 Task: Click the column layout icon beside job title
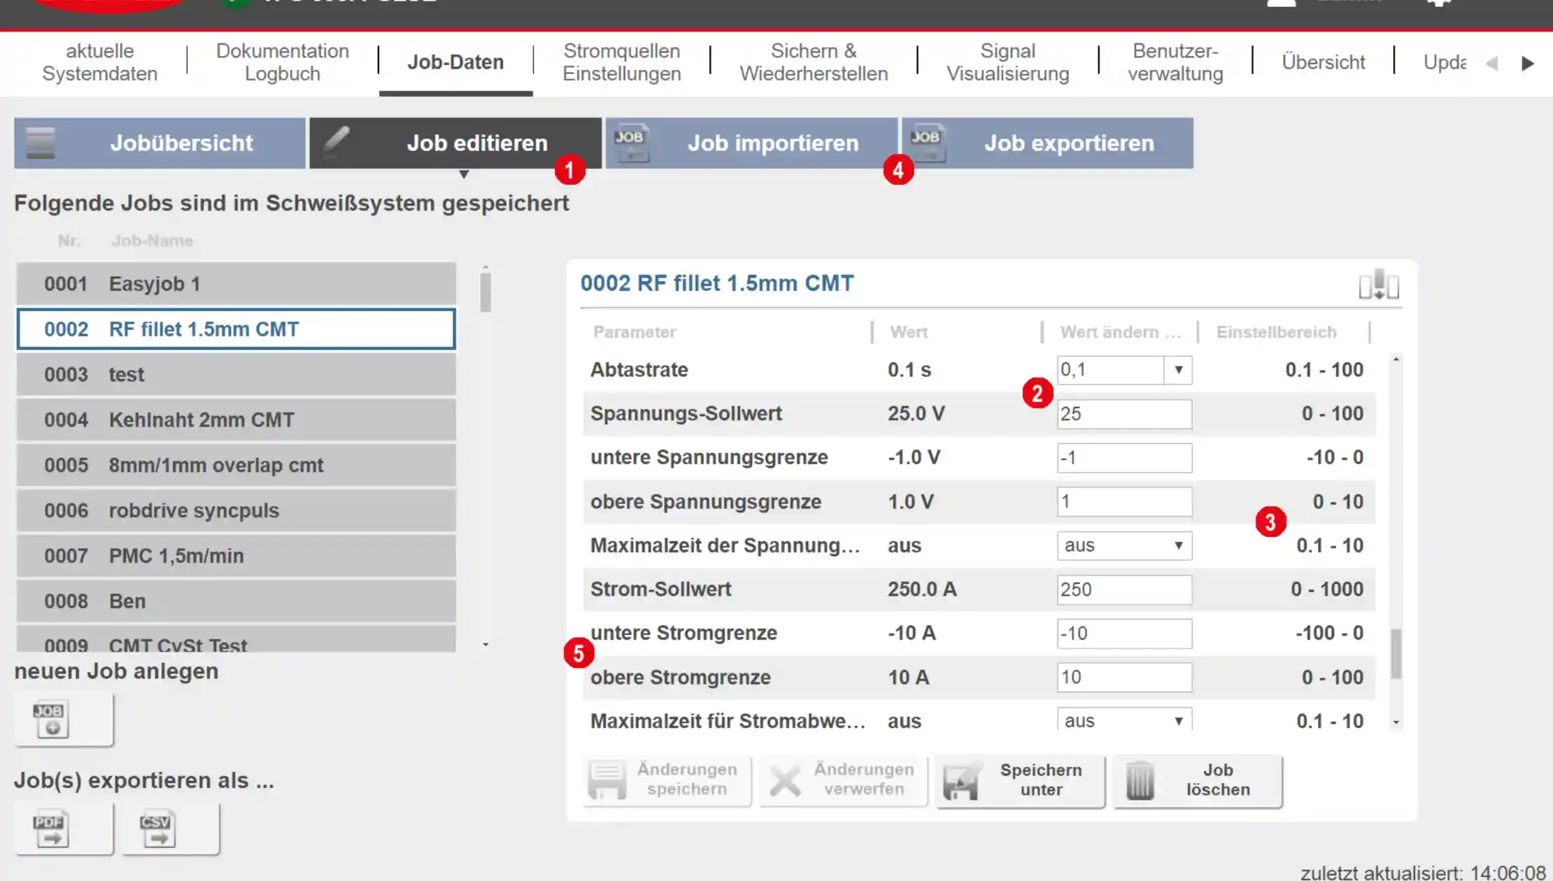click(1379, 284)
